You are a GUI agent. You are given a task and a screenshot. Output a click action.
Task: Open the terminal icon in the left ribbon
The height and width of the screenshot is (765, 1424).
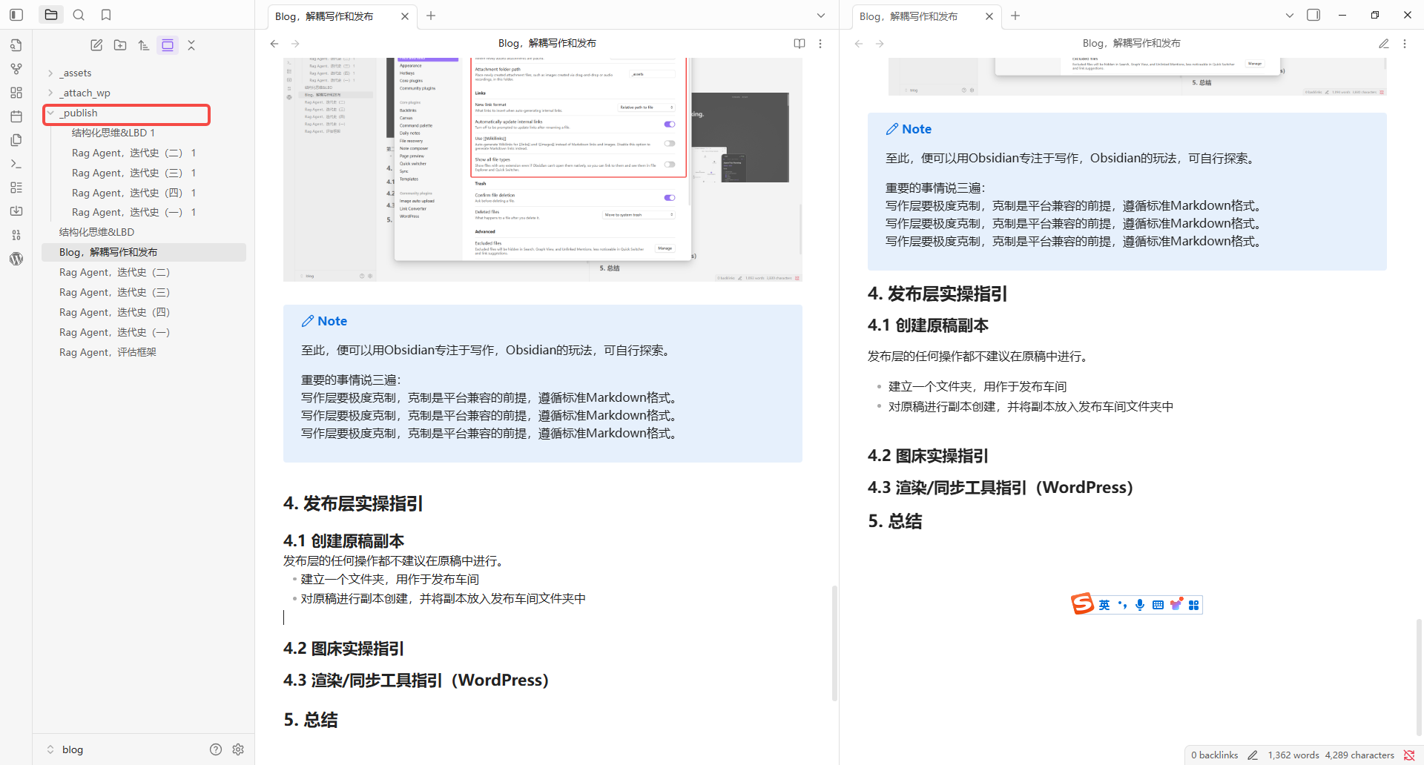16,163
